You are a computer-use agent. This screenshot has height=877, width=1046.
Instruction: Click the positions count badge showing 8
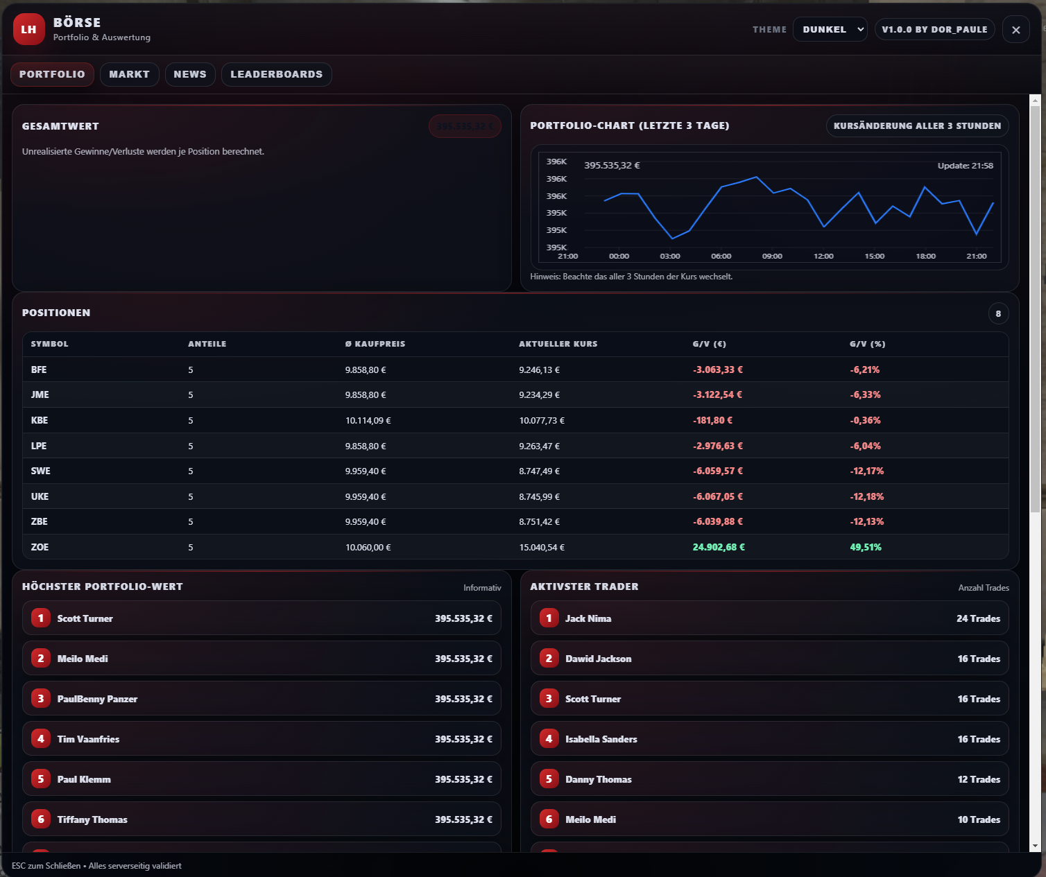click(998, 313)
